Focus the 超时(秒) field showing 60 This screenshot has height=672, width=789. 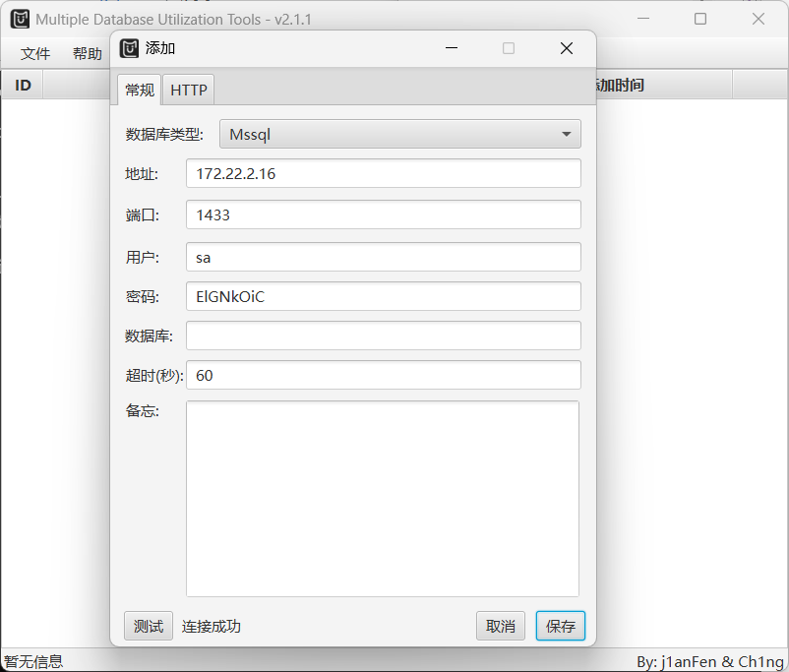click(x=383, y=375)
